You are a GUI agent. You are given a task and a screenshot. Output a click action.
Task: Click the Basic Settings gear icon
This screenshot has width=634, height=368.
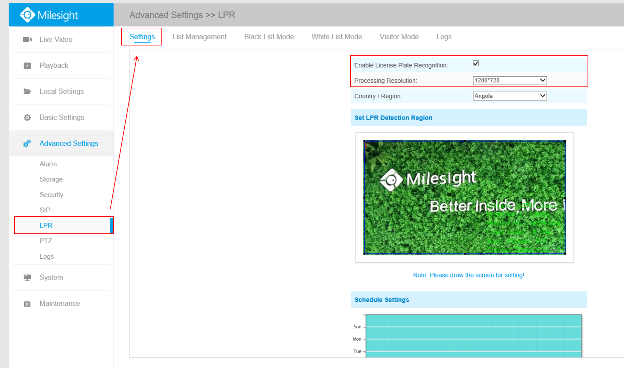[x=27, y=118]
